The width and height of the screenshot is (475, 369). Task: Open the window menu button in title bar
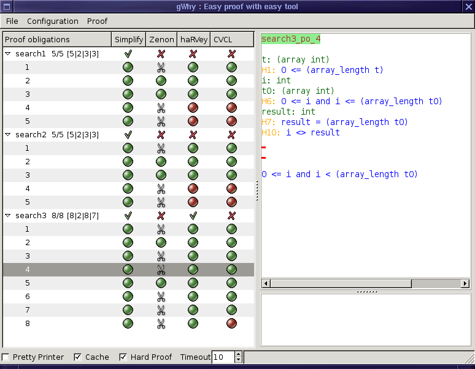7,7
